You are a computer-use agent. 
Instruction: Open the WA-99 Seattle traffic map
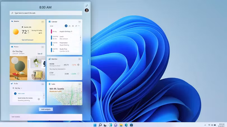tap(64, 95)
